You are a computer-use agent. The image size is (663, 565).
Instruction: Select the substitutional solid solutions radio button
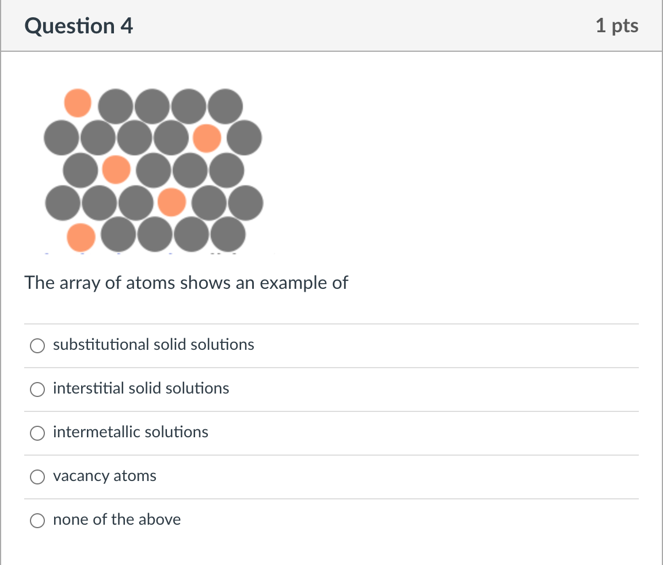click(x=37, y=346)
